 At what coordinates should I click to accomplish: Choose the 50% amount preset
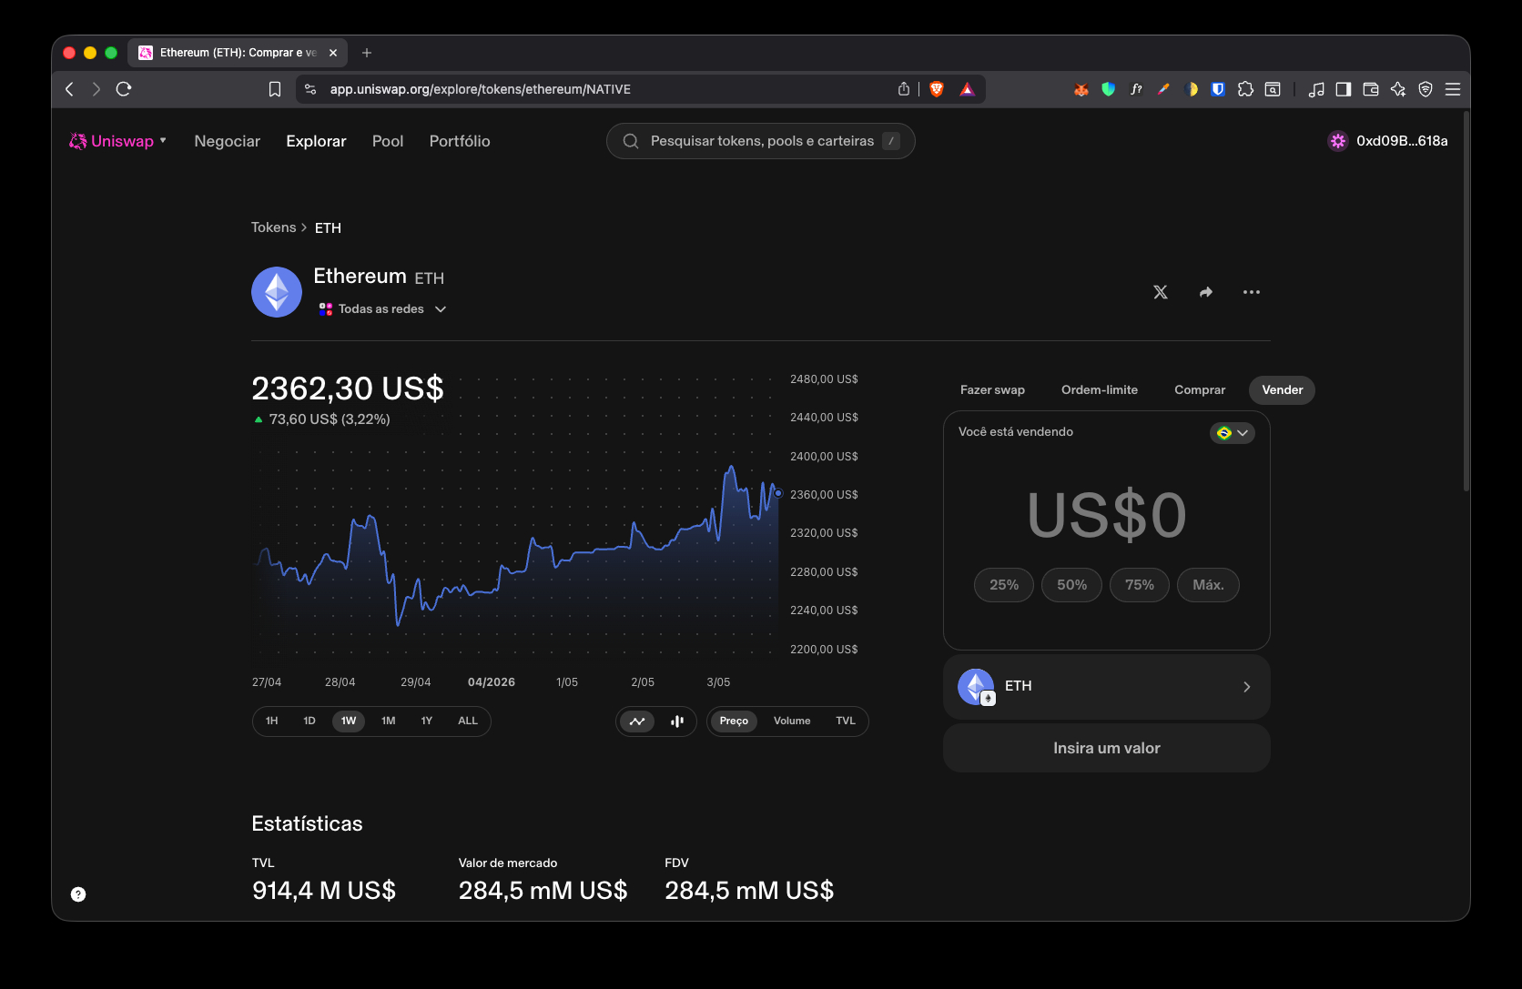click(x=1071, y=585)
